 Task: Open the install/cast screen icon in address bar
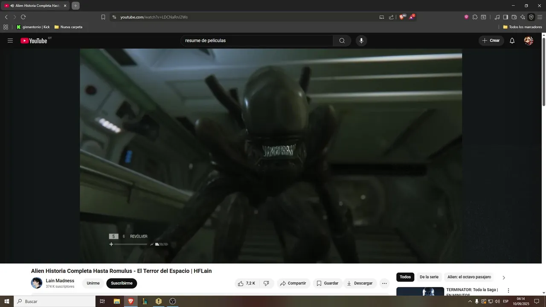382,17
